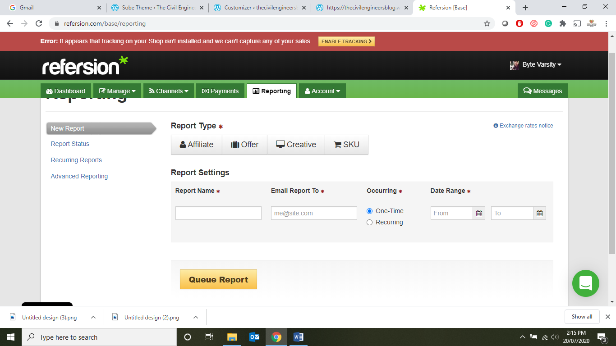Open a new browser tab
Screen dimensions: 616x346
point(525,8)
